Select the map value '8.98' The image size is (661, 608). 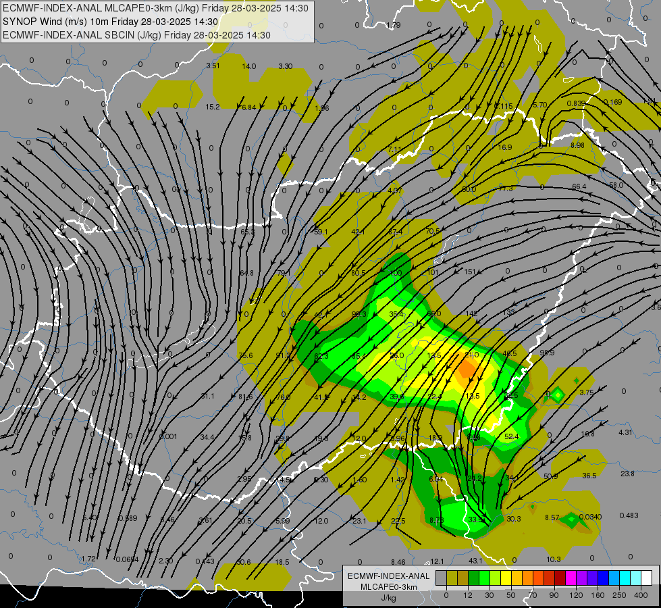pyautogui.click(x=577, y=145)
